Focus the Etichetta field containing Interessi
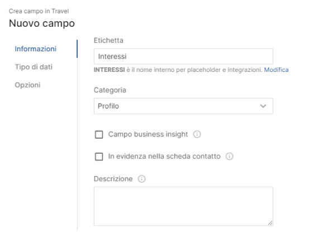 coord(183,56)
